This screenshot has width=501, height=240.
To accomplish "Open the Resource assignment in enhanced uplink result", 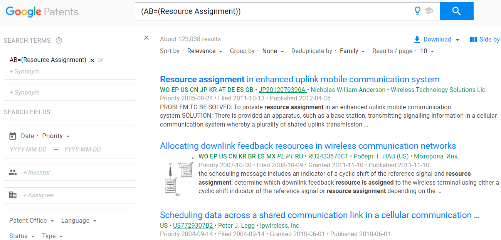I will 299,80.
